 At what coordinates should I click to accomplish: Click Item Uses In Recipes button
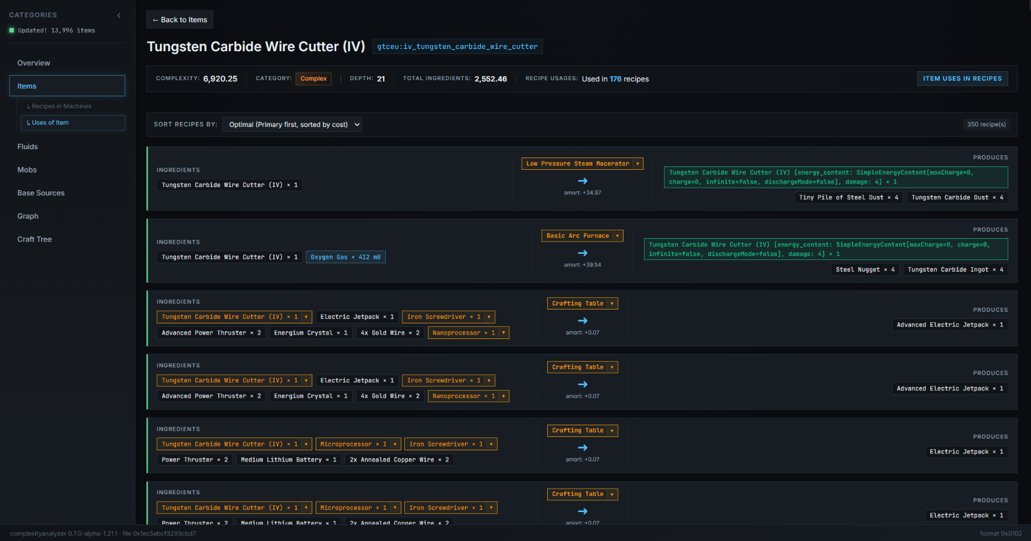[962, 78]
